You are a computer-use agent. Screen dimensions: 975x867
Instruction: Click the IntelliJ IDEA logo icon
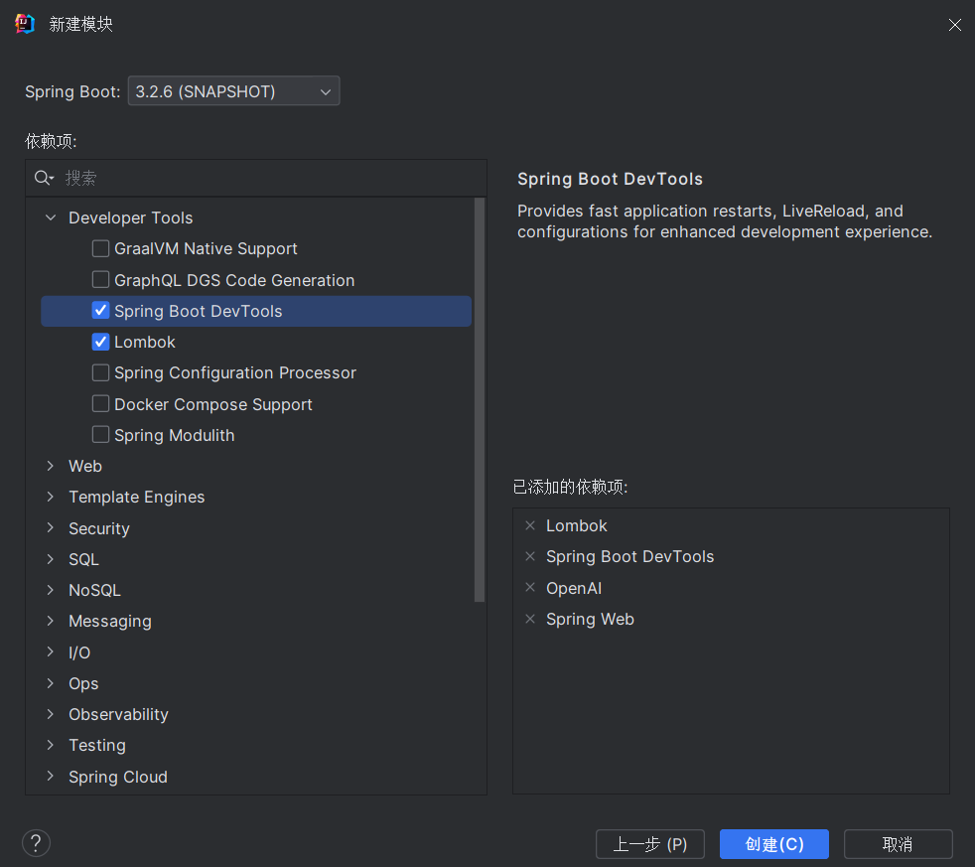coord(24,24)
